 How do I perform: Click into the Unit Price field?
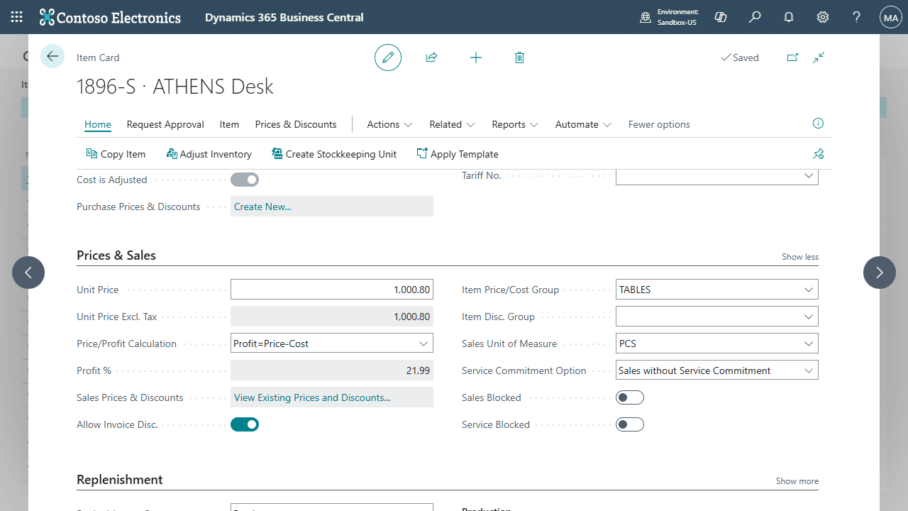click(x=332, y=290)
